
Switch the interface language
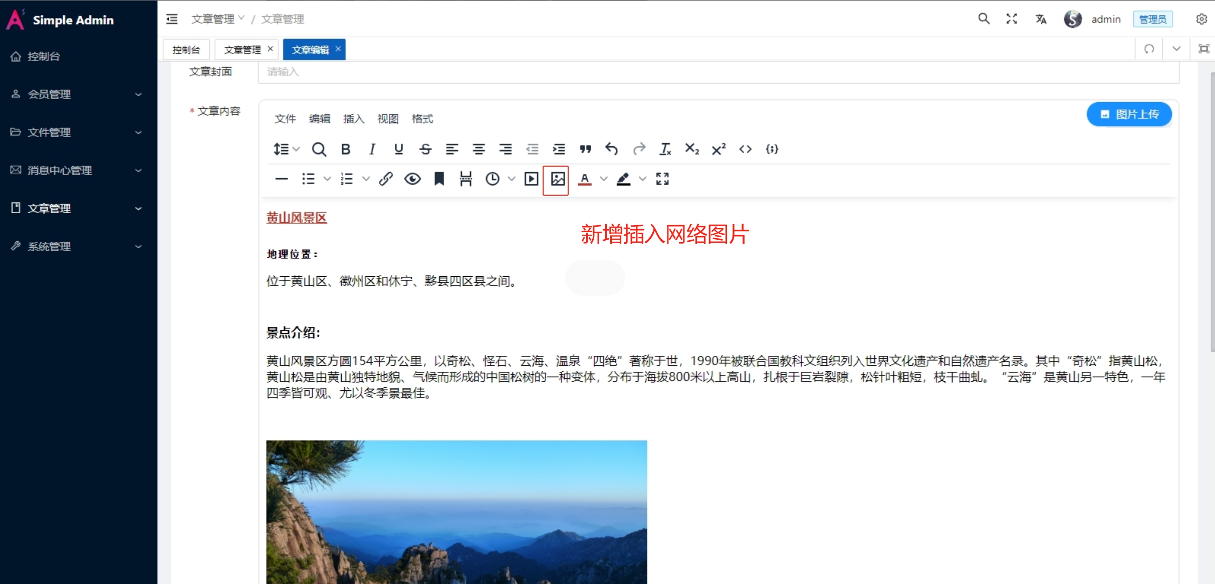coord(1041,19)
